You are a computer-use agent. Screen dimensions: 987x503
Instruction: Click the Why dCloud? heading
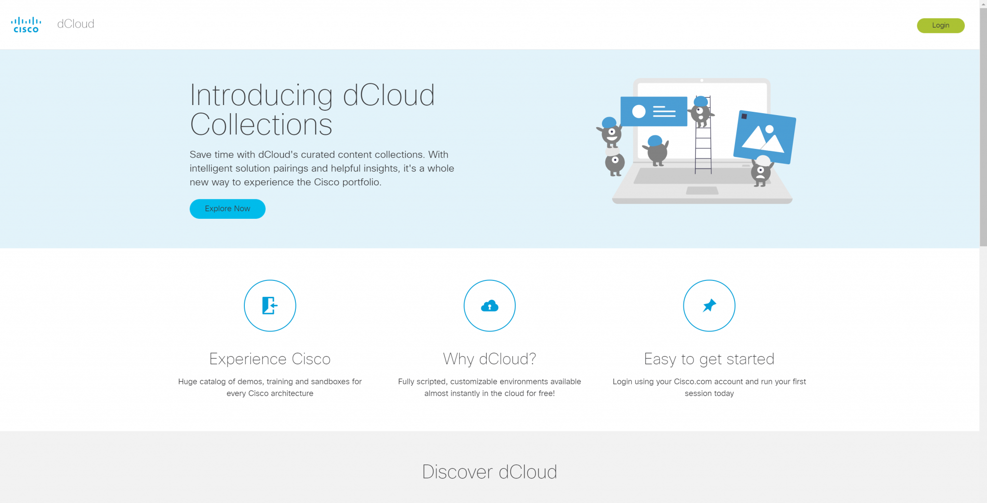[490, 358]
